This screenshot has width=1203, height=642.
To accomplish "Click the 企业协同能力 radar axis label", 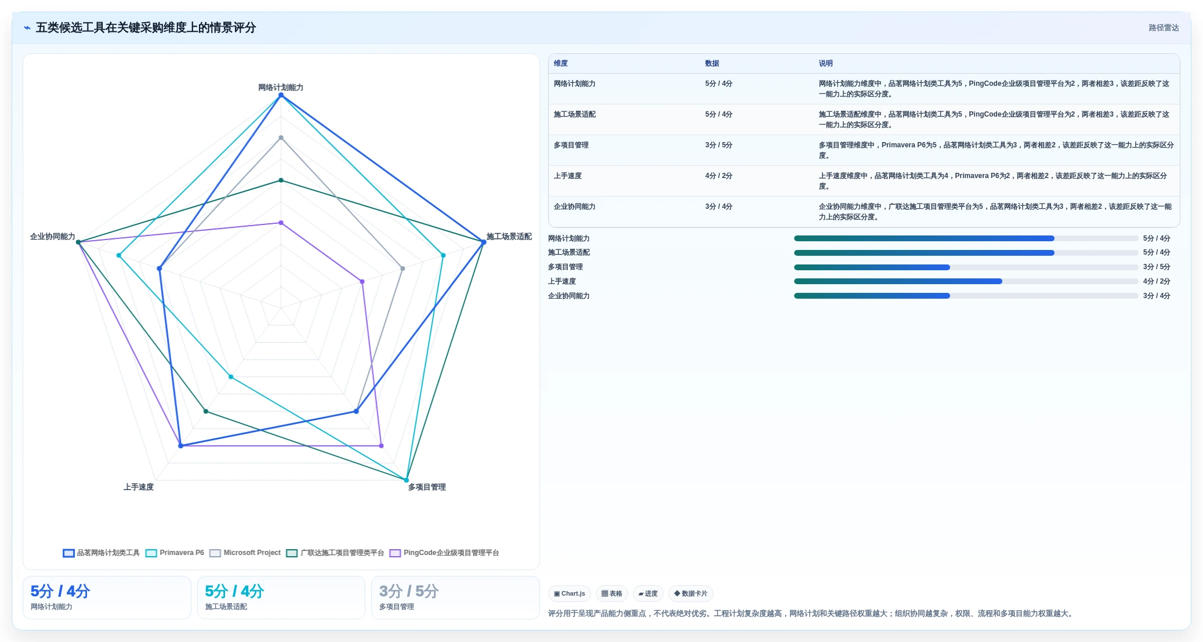I will (x=53, y=237).
